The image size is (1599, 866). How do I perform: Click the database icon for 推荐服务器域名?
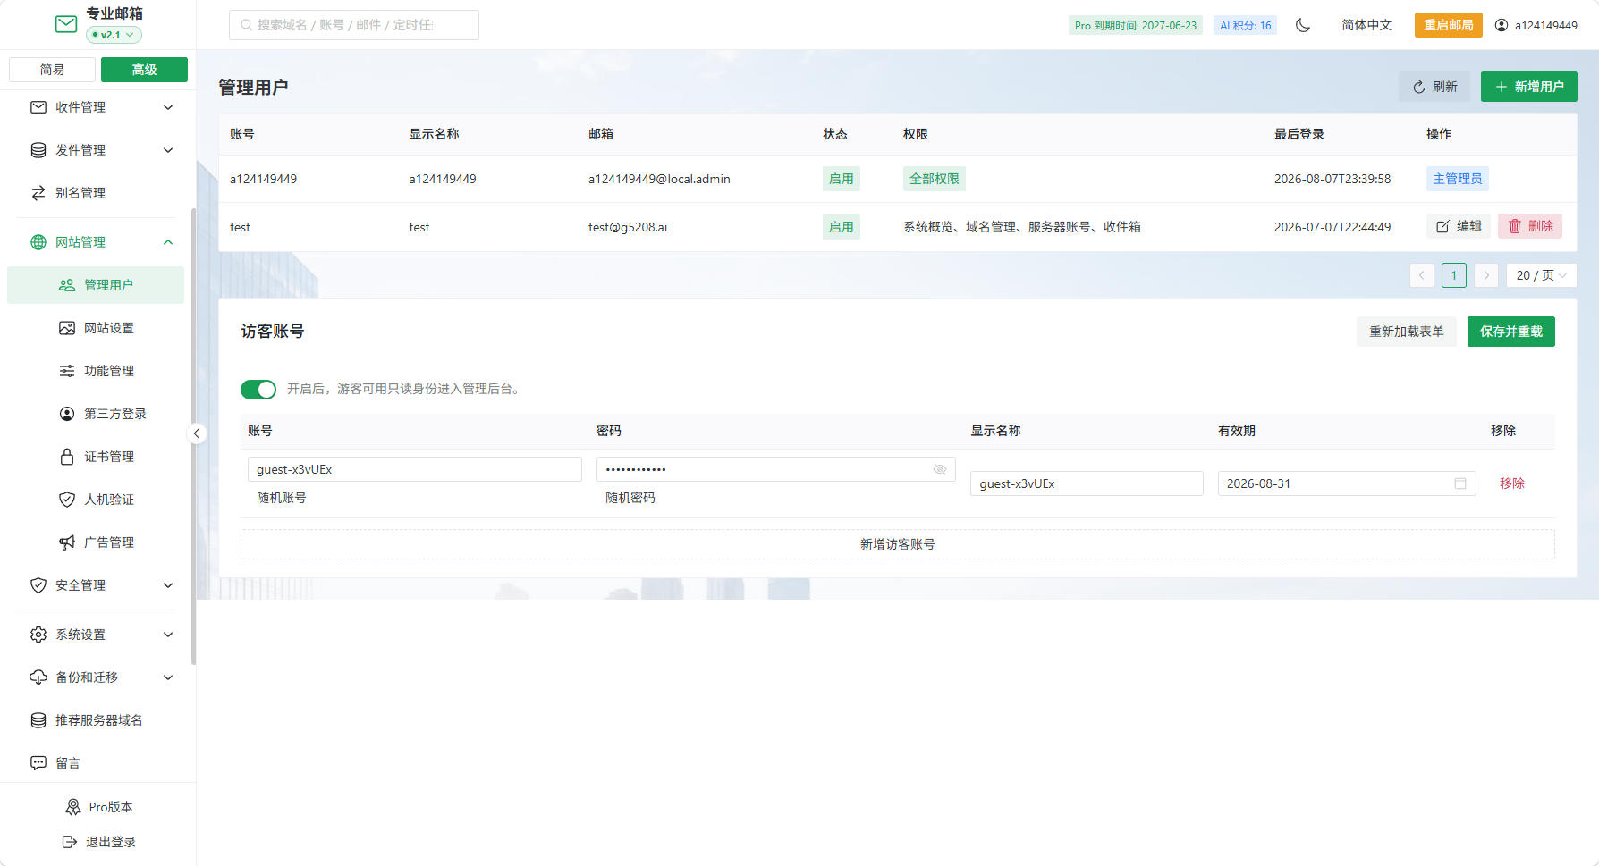(x=38, y=720)
